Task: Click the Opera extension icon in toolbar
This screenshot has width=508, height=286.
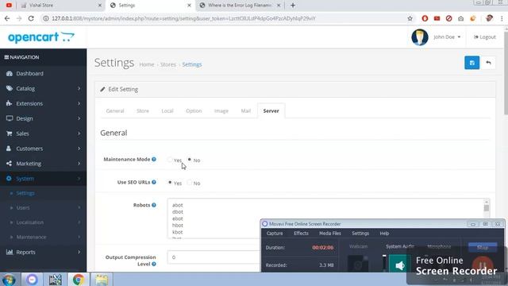Action: coord(425,18)
